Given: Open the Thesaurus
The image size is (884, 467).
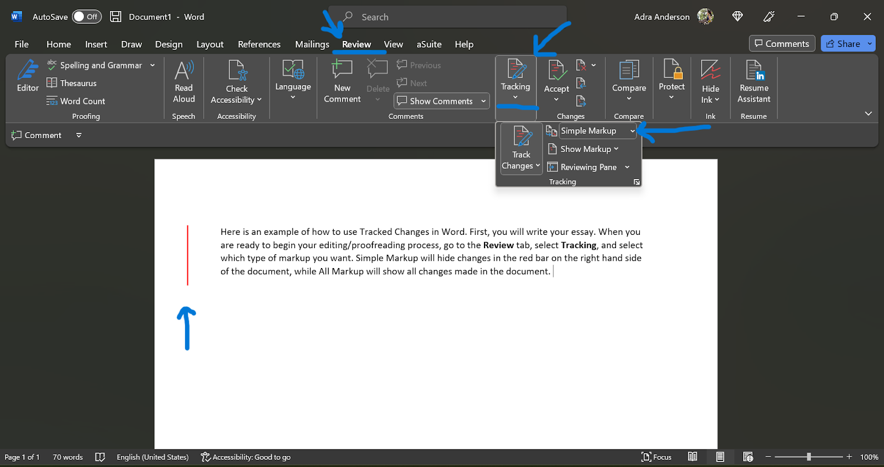Looking at the screenshot, I should click(72, 83).
